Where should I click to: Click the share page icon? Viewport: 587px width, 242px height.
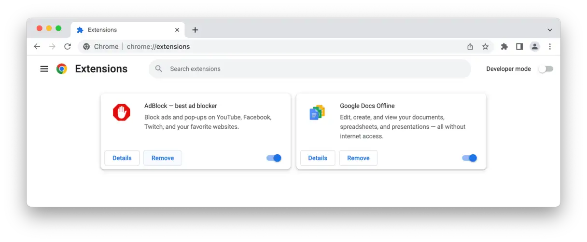[470, 47]
